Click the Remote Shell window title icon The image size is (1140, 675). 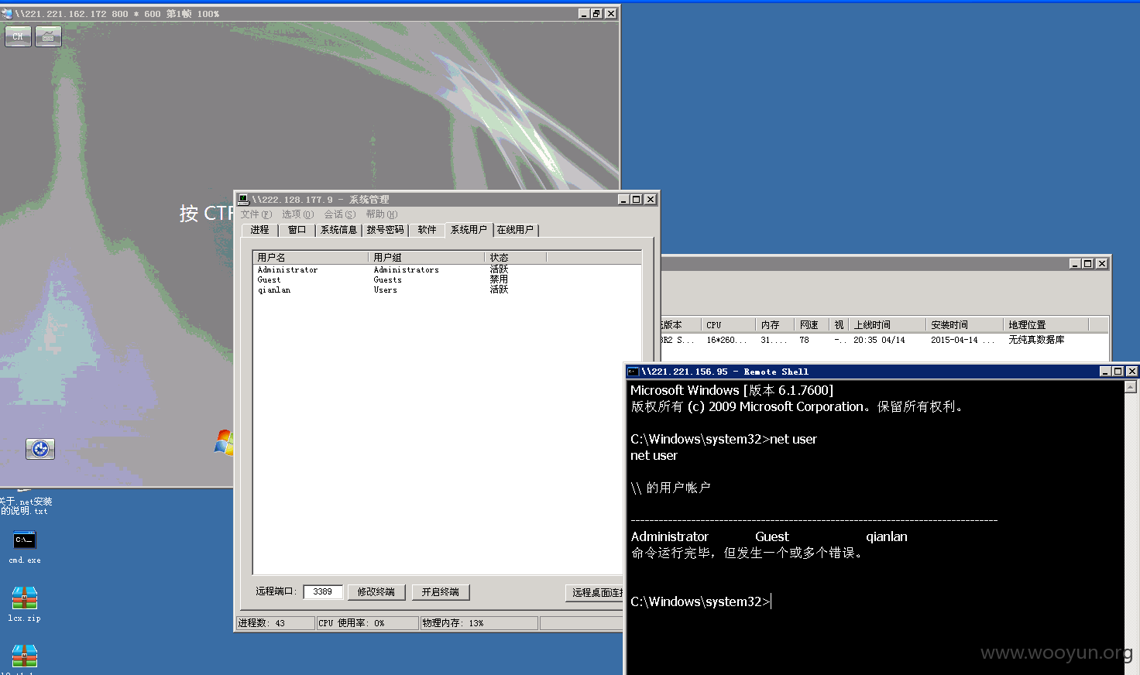click(633, 372)
